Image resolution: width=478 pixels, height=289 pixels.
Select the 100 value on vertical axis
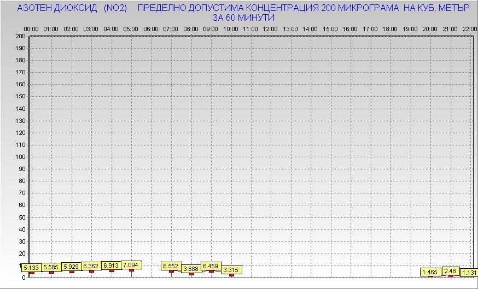[21, 157]
